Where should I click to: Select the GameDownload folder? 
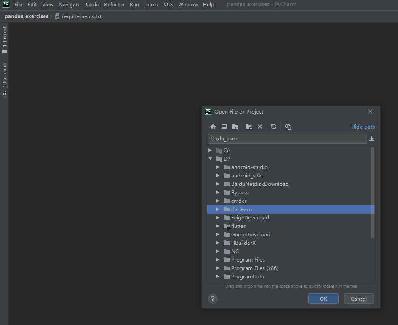(289, 234)
